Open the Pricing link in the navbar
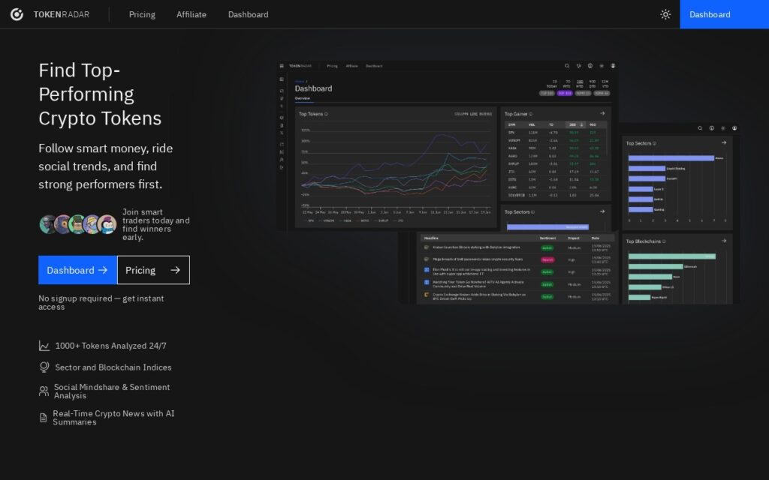Image resolution: width=769 pixels, height=480 pixels. [142, 15]
